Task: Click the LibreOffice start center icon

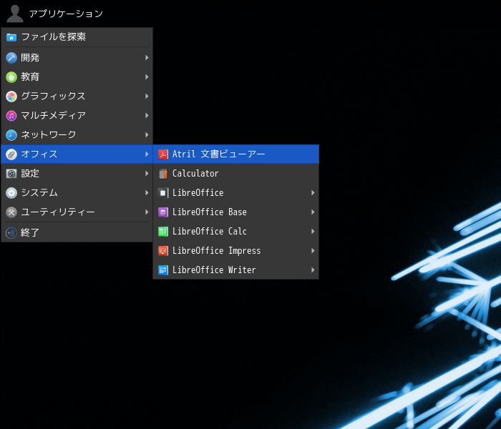Action: click(x=163, y=193)
